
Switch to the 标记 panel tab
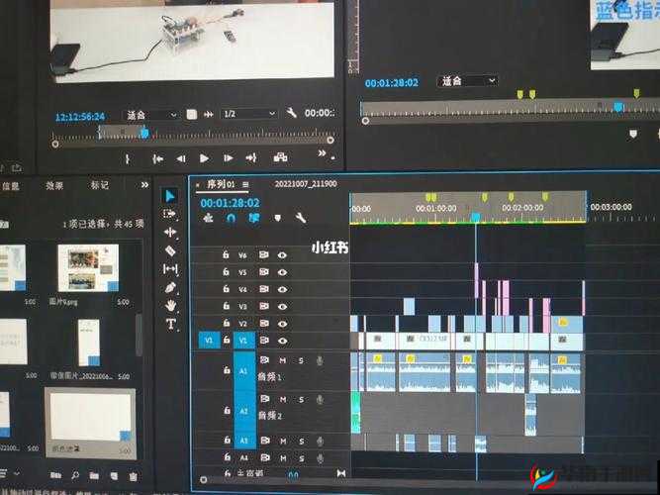coord(100,185)
